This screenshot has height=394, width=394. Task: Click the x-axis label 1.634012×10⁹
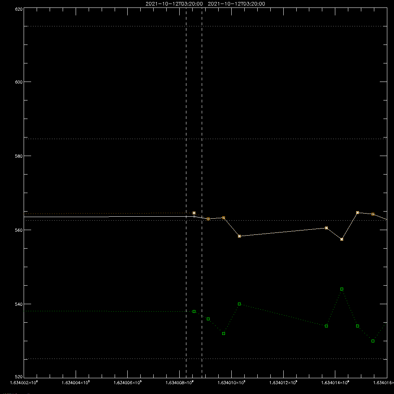pos(283,383)
